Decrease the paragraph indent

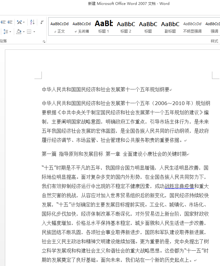(3, 22)
